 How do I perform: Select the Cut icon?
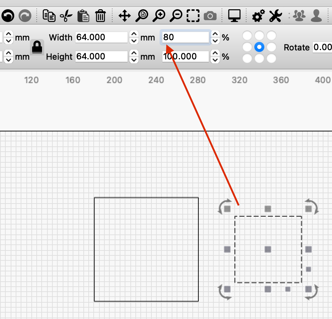point(67,16)
